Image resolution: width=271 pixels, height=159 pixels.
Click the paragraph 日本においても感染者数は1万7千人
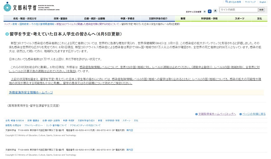(56, 59)
